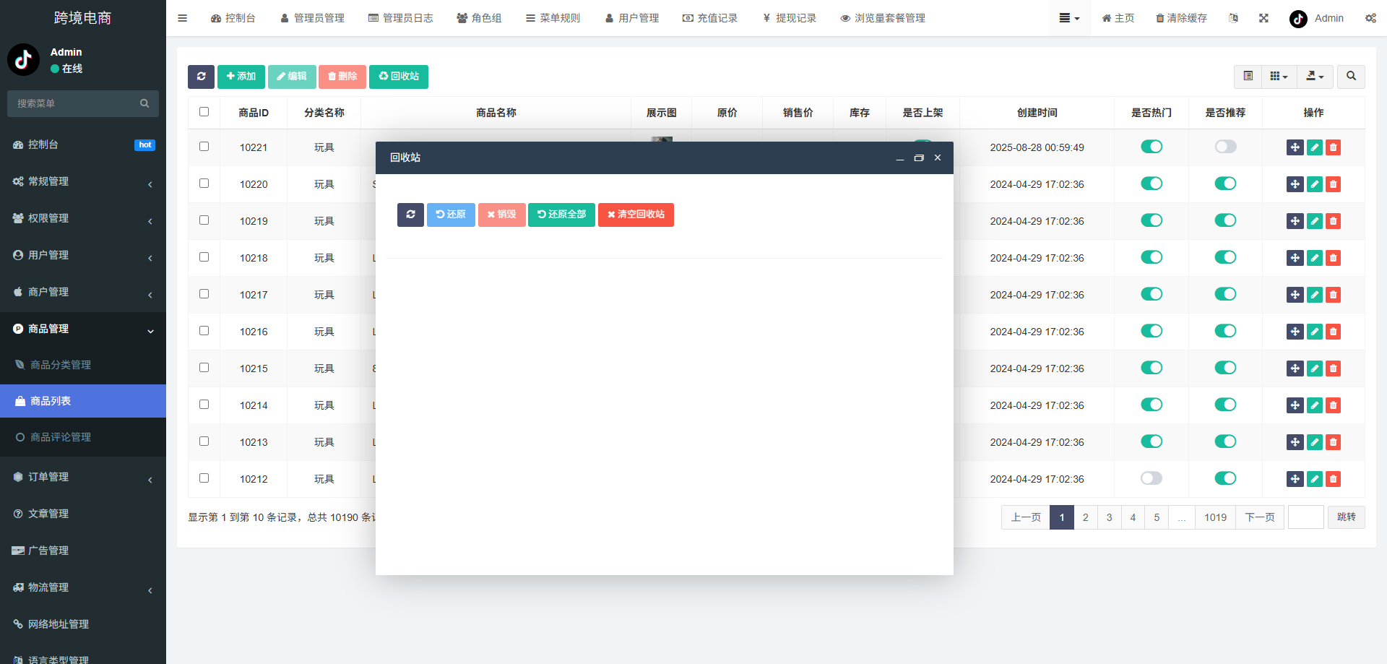1387x664 pixels.
Task: Refresh the recycle bin list
Action: point(410,215)
